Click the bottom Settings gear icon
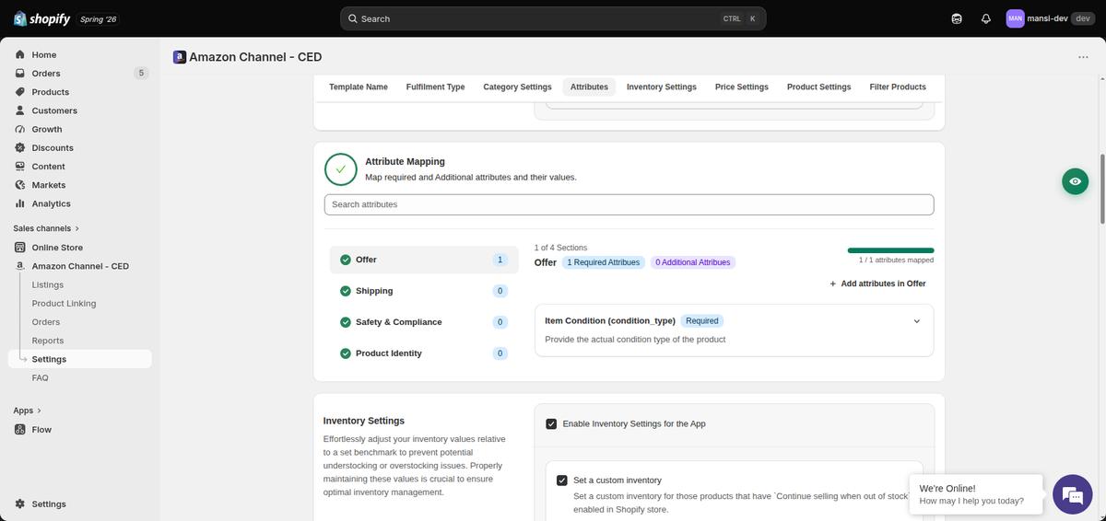 [20, 504]
